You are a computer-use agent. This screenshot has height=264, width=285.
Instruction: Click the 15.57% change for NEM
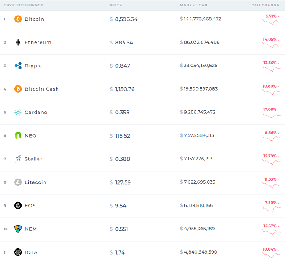pyautogui.click(x=270, y=226)
